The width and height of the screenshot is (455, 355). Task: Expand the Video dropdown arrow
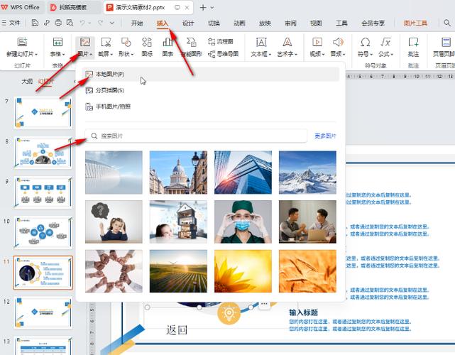point(323,54)
